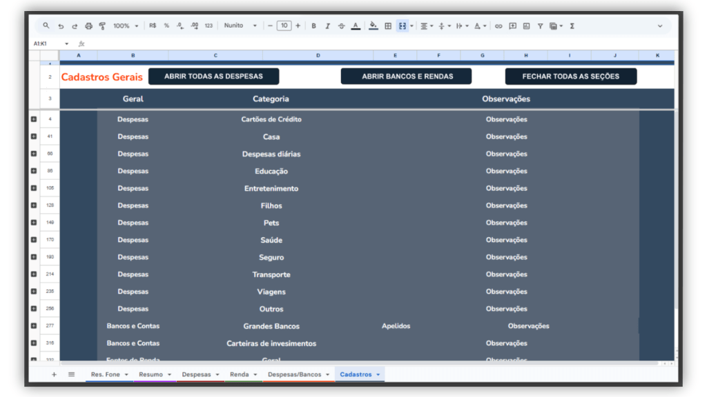Open the borders tool
This screenshot has height=397, width=707.
pyautogui.click(x=388, y=26)
